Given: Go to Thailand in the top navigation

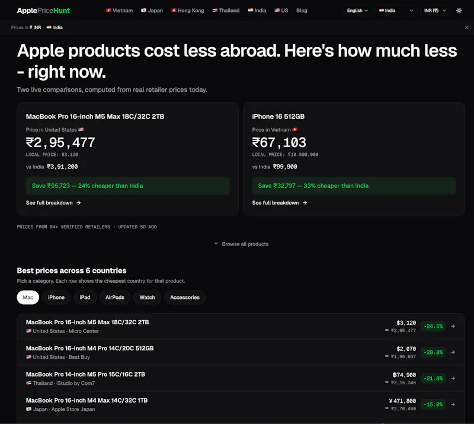Looking at the screenshot, I should [226, 11].
